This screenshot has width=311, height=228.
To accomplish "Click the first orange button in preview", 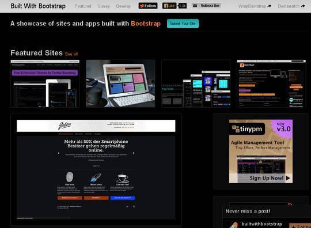I will [x=70, y=197].
